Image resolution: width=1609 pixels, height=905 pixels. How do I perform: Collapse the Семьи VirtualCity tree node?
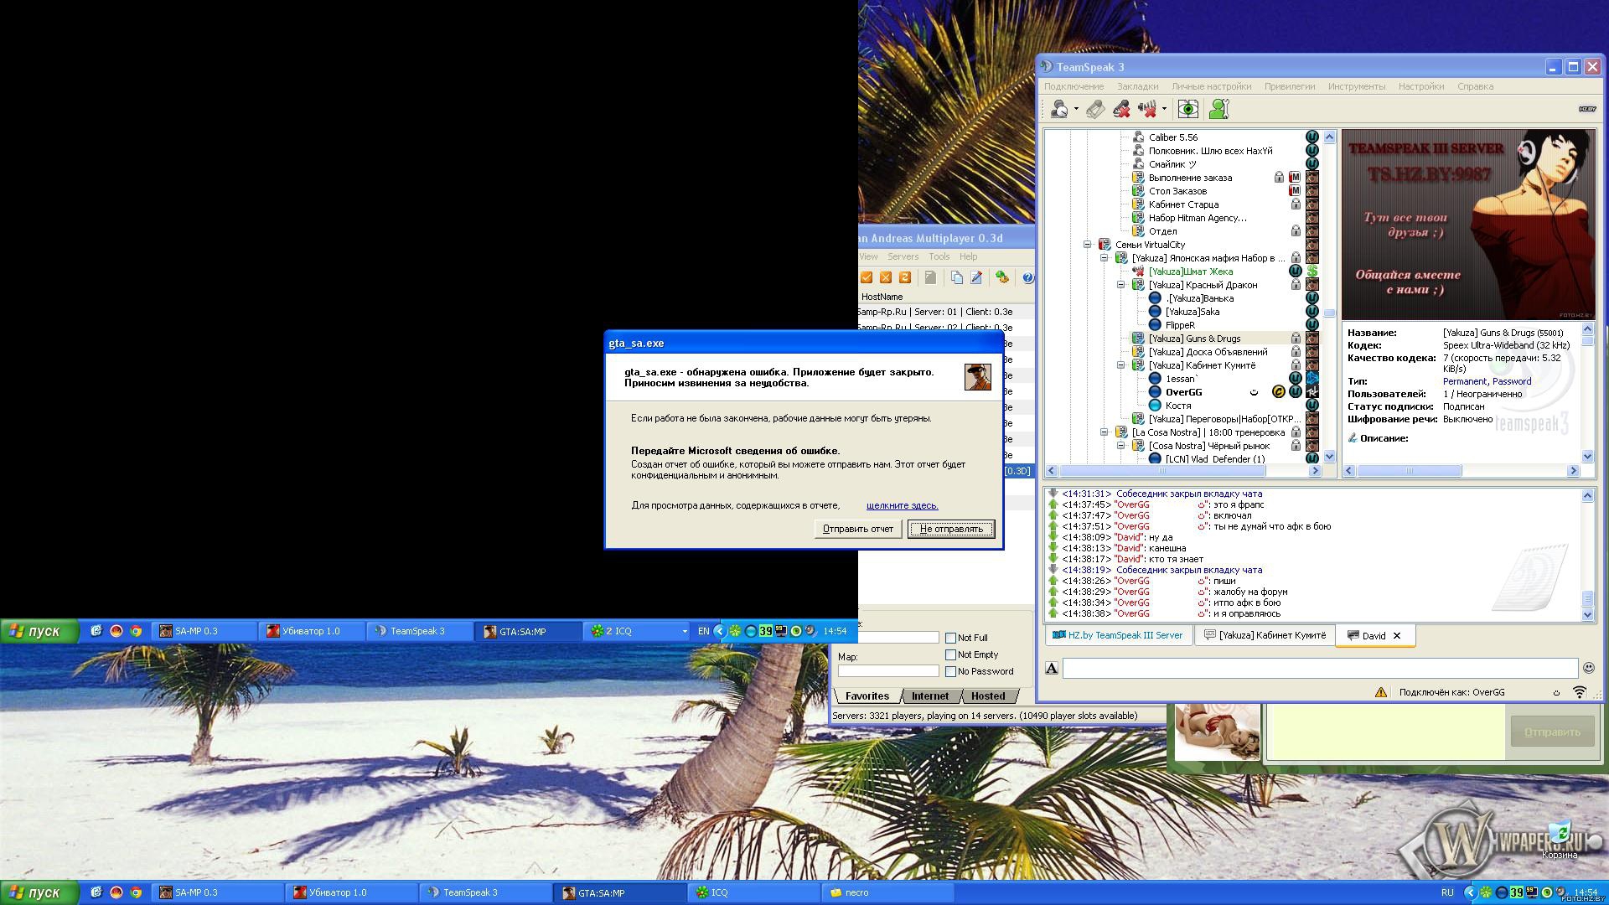[x=1088, y=245]
